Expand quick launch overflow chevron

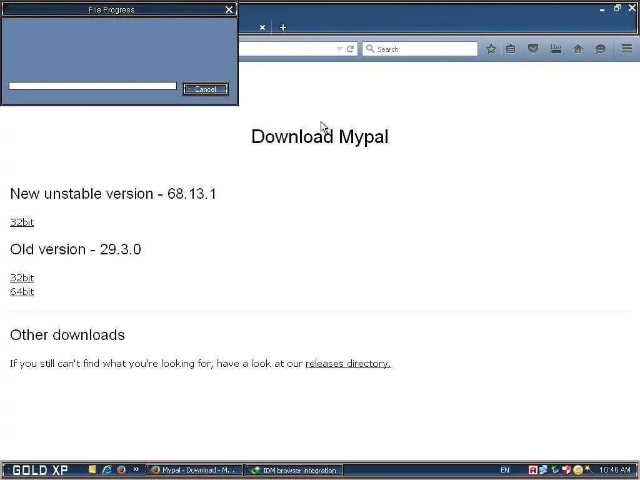[x=136, y=469]
